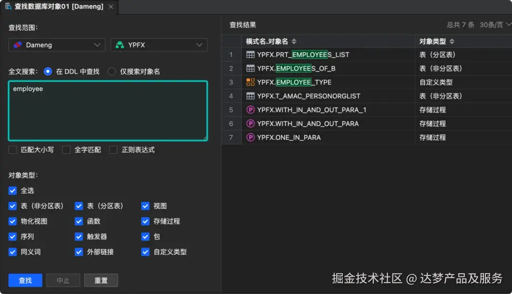Click the 重置 reset button

pyautogui.click(x=101, y=280)
